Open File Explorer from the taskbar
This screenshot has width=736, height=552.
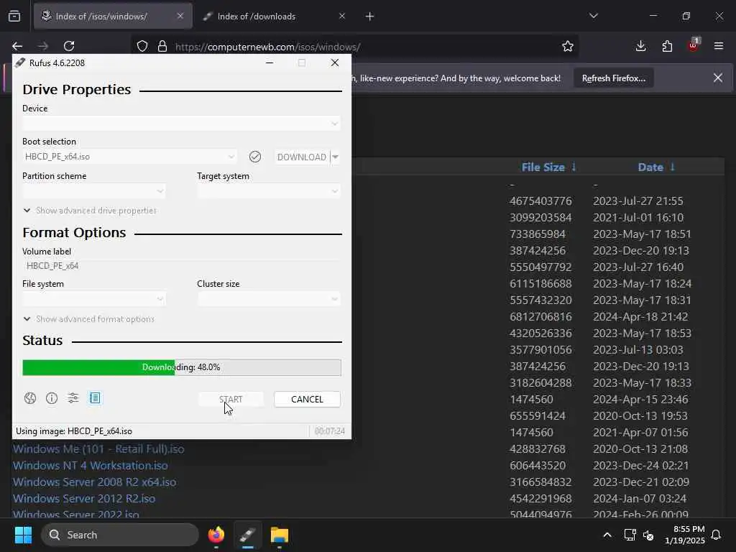[x=280, y=535]
